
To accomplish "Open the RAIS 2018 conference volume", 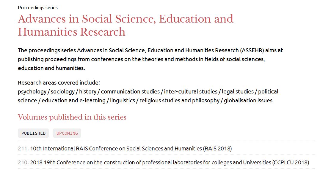I will coord(131,148).
